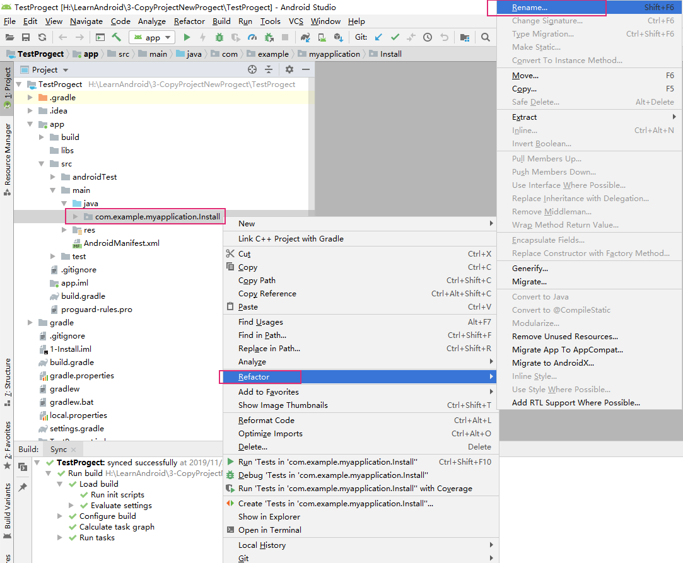Open the AVD Manager icon
683x563 pixels.
[322, 37]
